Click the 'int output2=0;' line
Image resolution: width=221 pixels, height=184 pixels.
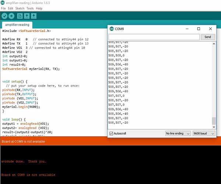click(15, 56)
